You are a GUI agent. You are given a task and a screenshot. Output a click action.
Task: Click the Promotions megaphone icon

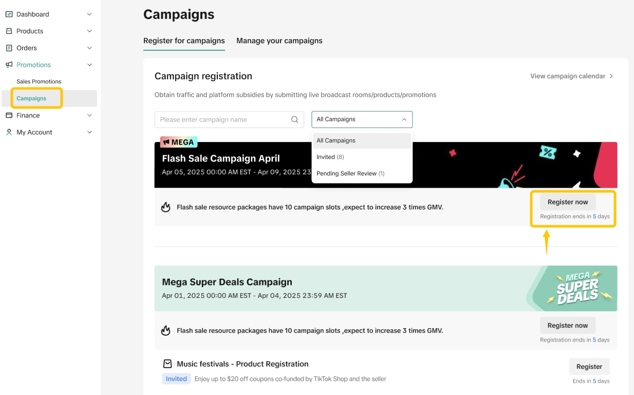[9, 65]
